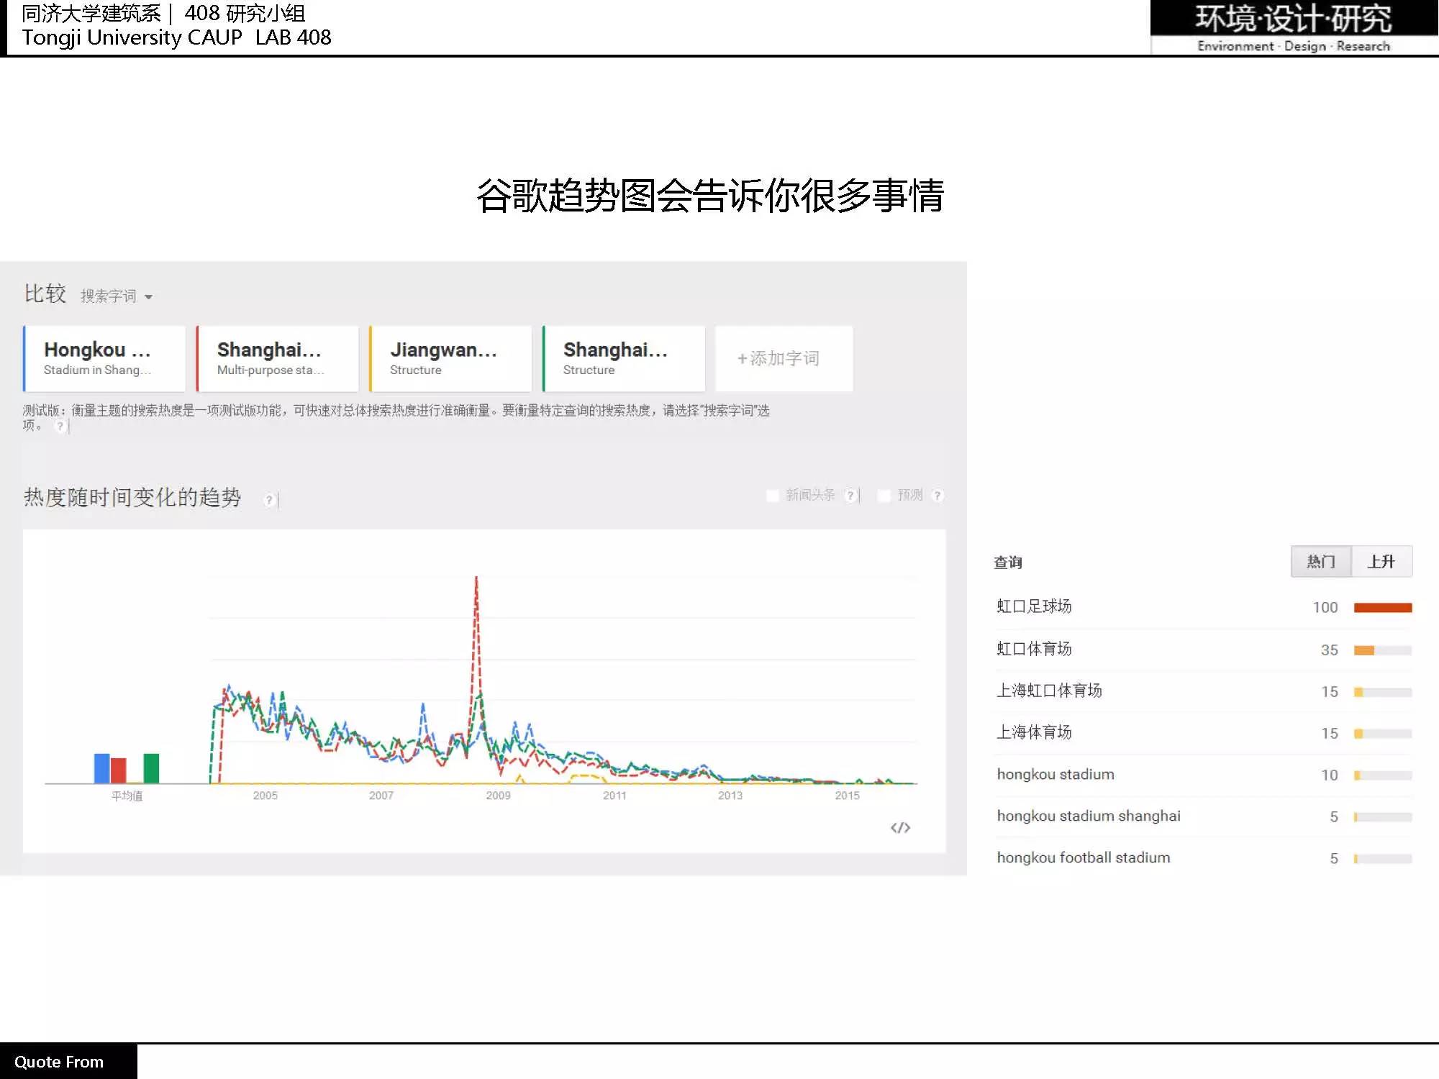1439x1079 pixels.
Task: Click the red average bar in the chart
Action: 119,770
